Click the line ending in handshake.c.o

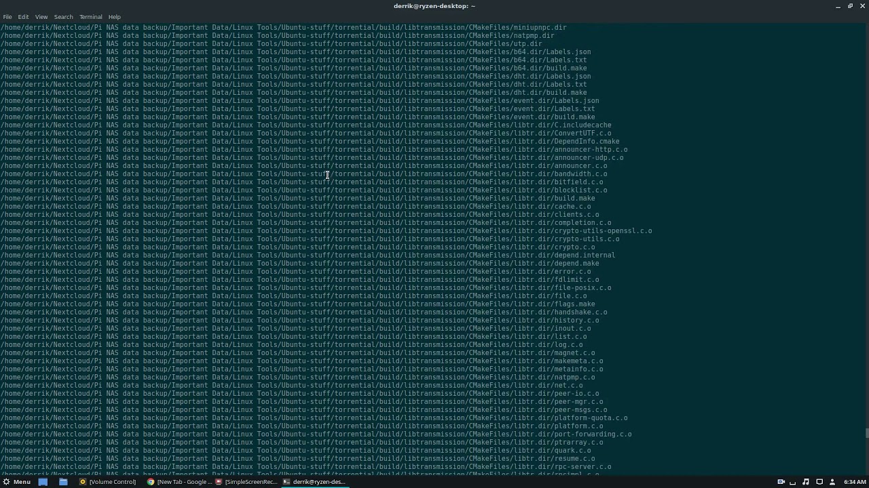click(x=303, y=312)
